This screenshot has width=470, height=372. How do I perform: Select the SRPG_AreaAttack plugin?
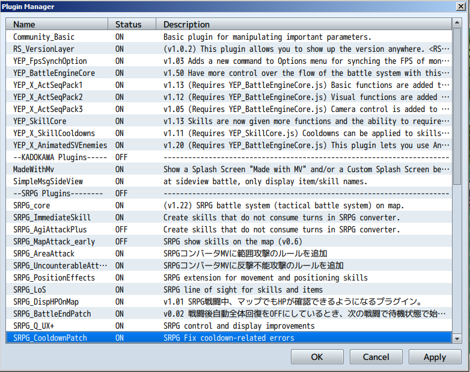(229, 253)
